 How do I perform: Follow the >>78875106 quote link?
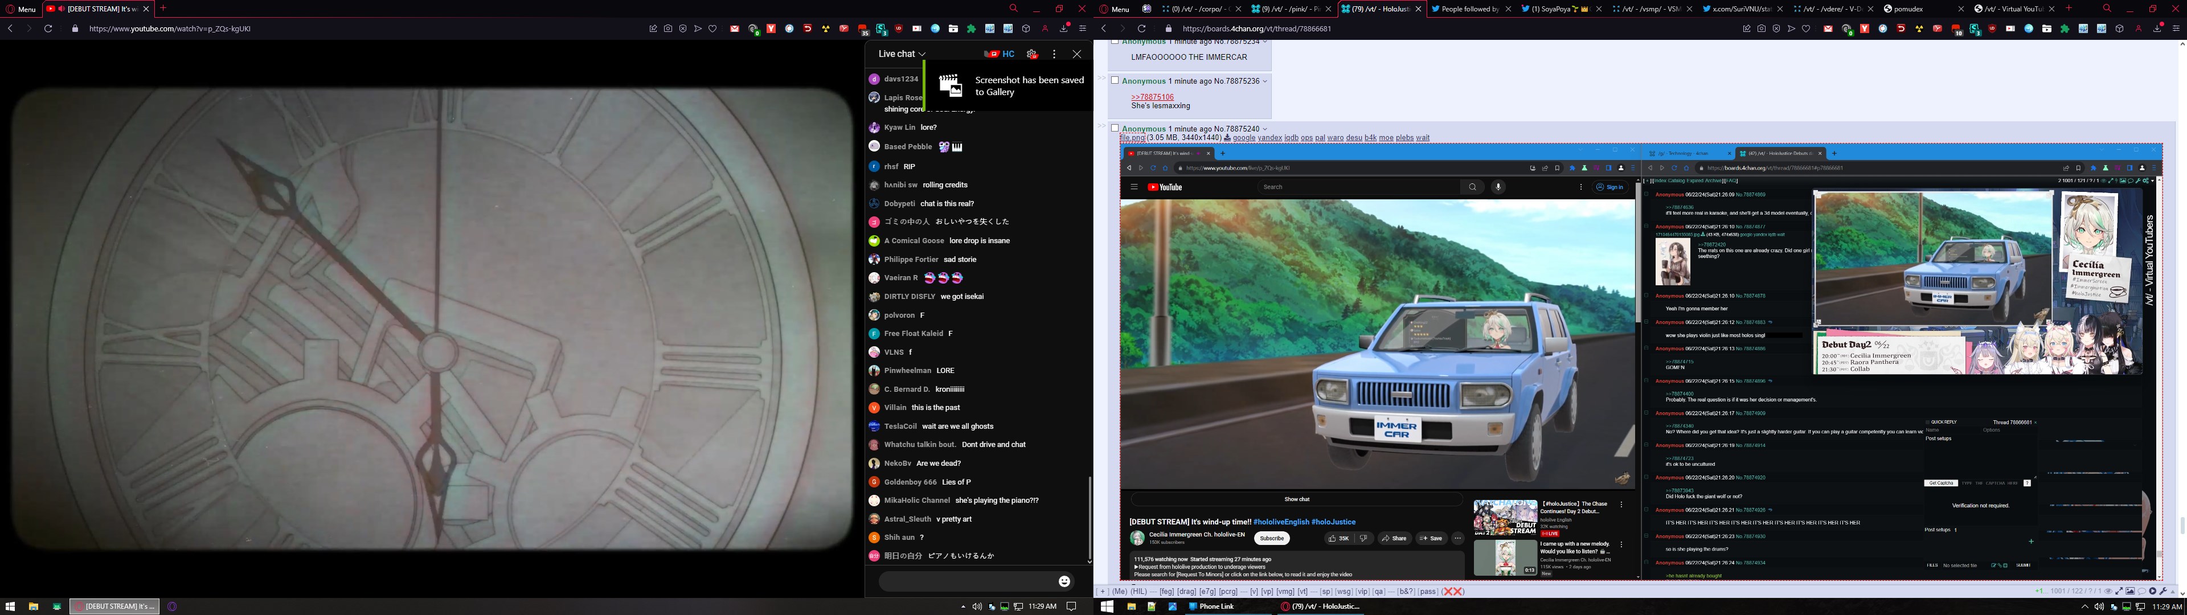[x=1152, y=97]
